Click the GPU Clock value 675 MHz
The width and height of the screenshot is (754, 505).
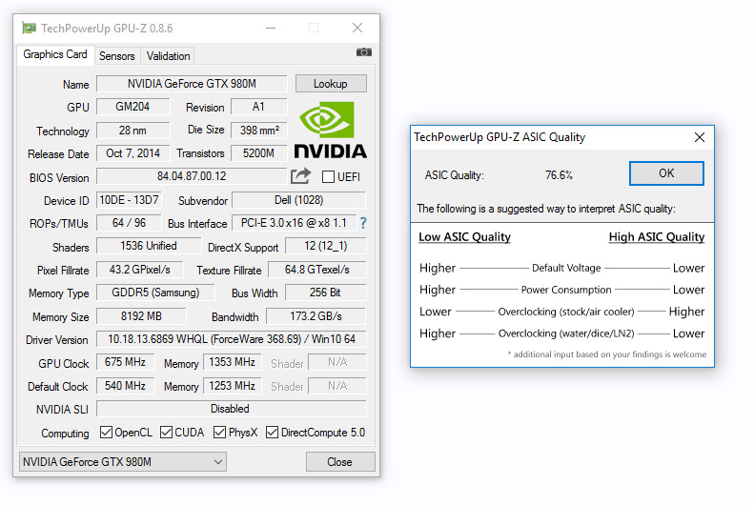tap(125, 362)
